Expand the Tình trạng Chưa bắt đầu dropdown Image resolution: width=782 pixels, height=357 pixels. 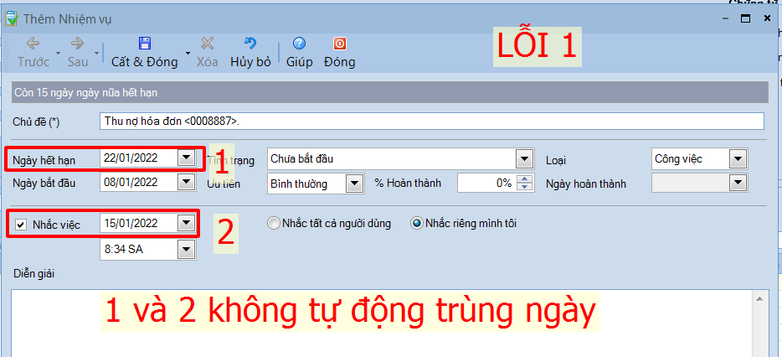click(x=523, y=160)
